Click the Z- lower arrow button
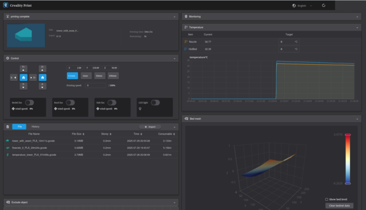This screenshot has width=366, height=210. coord(42,86)
